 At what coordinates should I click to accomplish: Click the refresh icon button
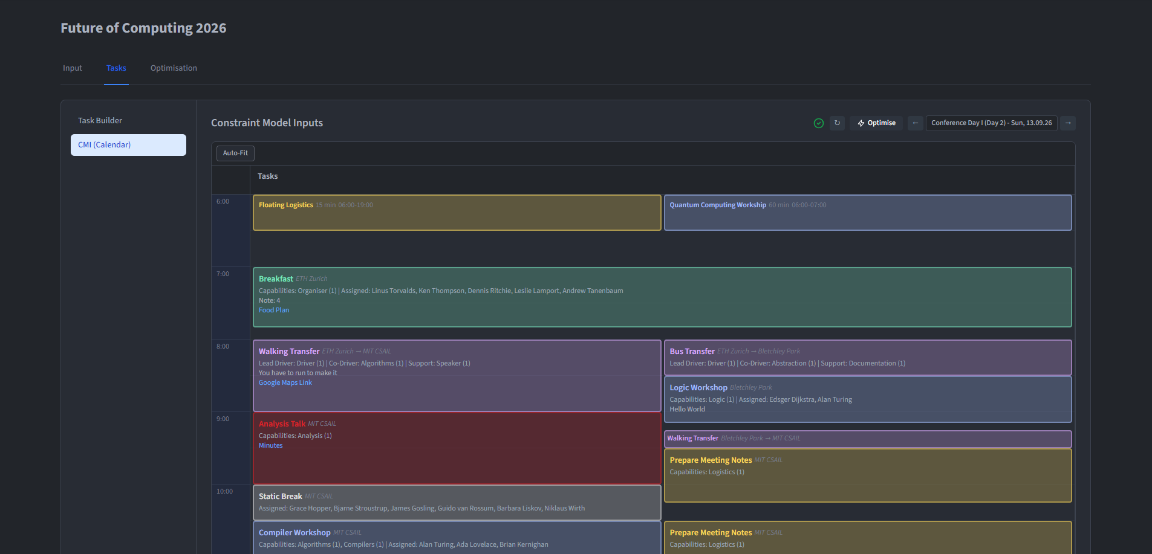pos(837,123)
